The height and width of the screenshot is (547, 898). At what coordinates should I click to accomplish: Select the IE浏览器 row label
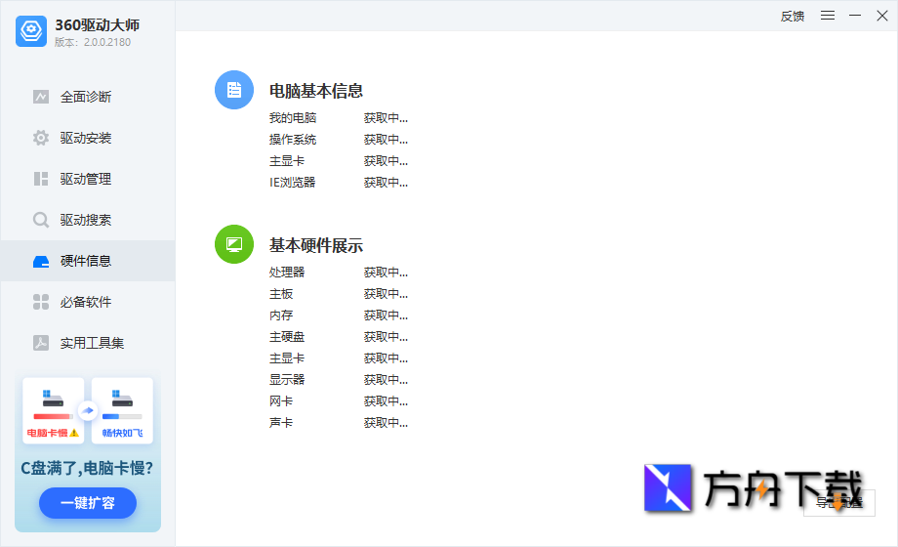(x=293, y=183)
